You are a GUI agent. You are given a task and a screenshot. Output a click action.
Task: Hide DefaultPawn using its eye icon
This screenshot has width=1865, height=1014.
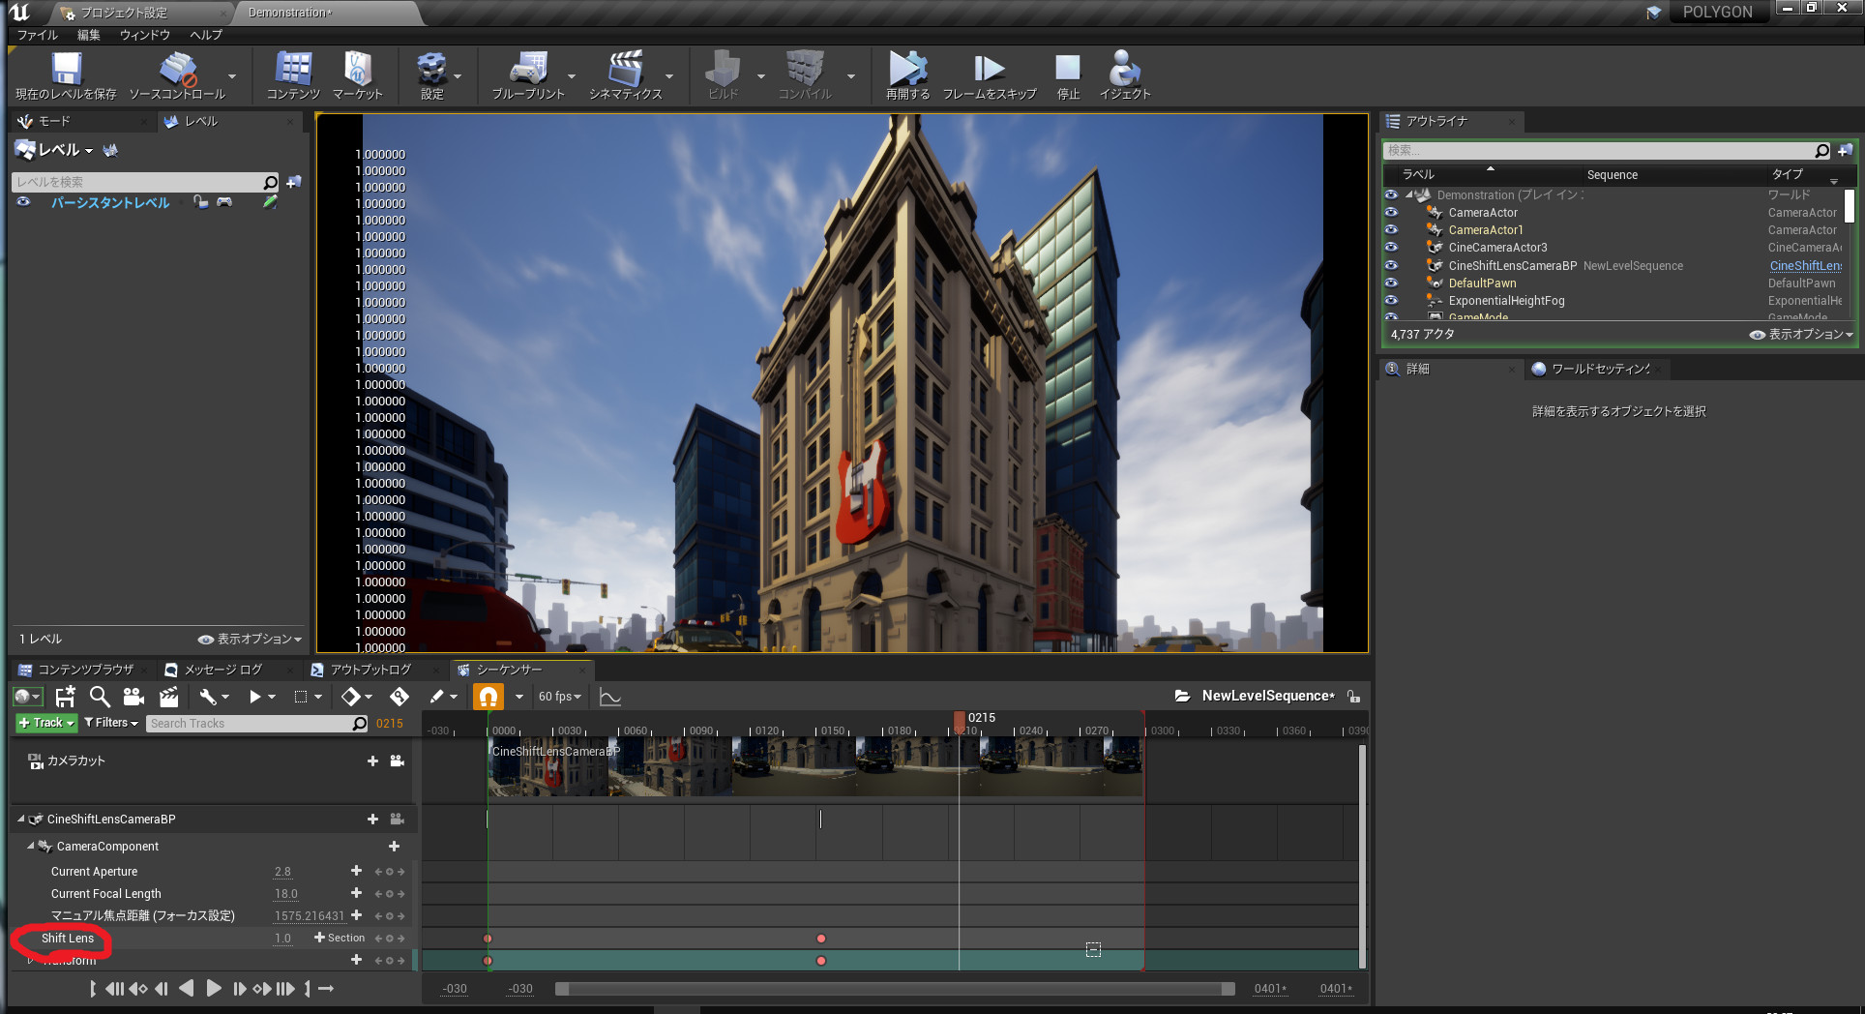click(x=1391, y=283)
